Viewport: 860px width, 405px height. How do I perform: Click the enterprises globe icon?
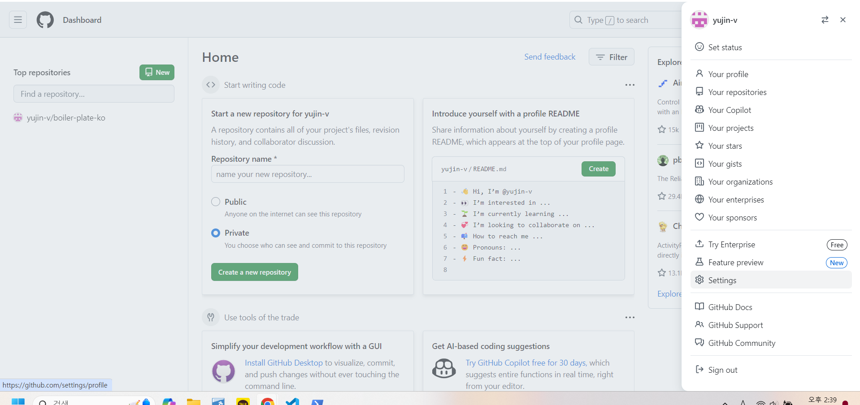699,199
